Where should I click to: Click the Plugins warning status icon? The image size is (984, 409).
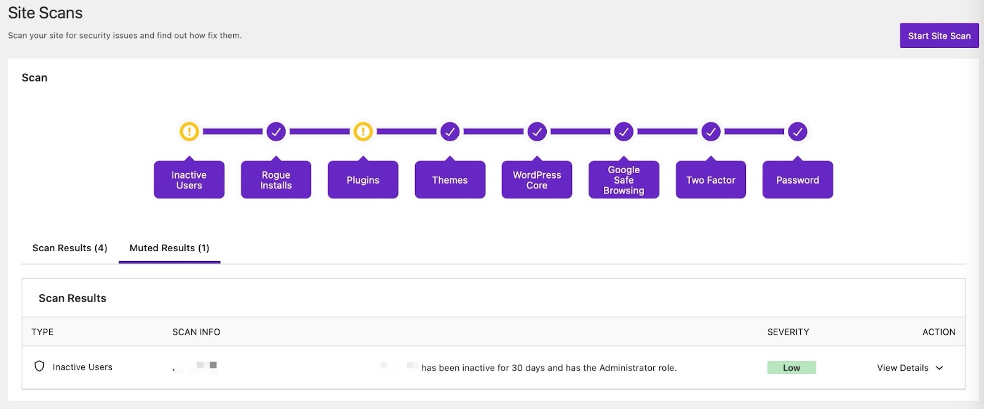tap(363, 131)
